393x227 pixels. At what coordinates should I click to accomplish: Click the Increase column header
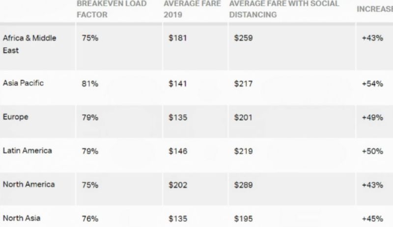point(375,9)
